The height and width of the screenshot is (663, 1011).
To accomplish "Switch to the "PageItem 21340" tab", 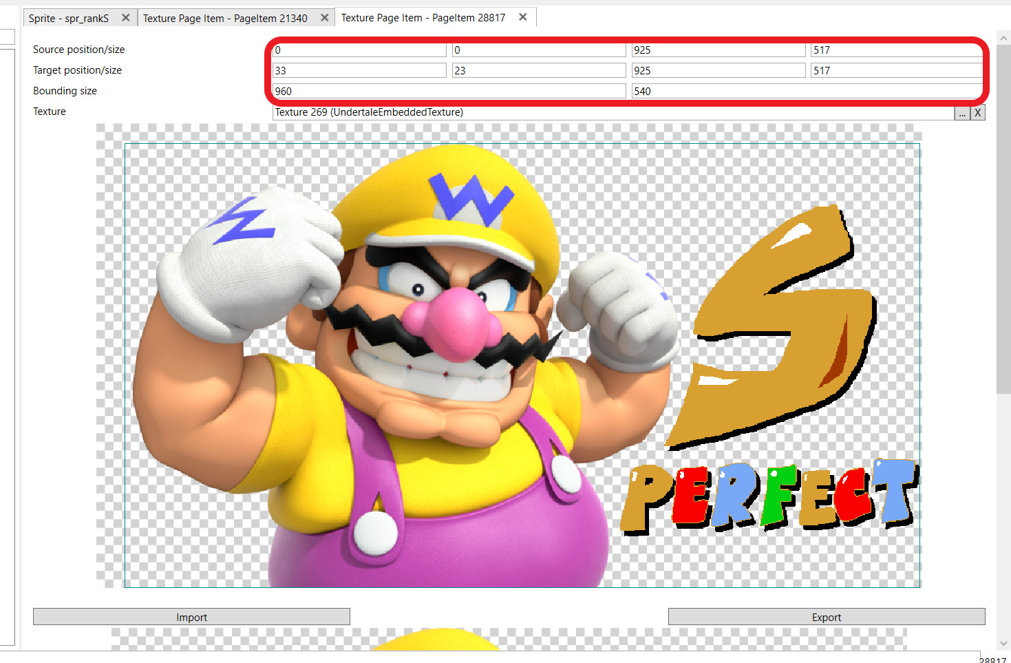I will [227, 17].
